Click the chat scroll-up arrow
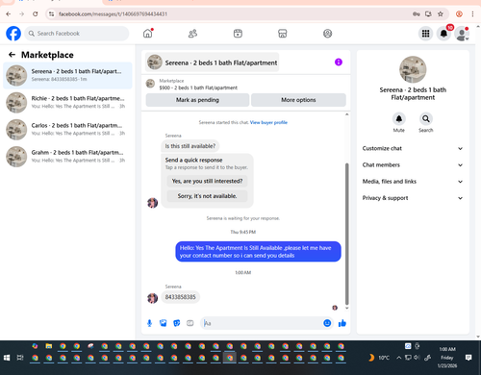The width and height of the screenshot is (481, 375). pos(346,114)
